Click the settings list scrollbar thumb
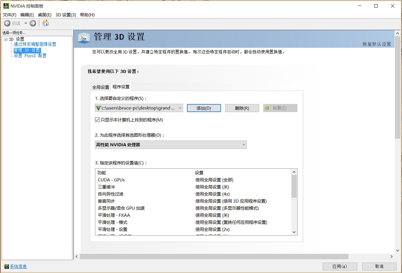This screenshot has height=273, width=402. click(x=294, y=186)
